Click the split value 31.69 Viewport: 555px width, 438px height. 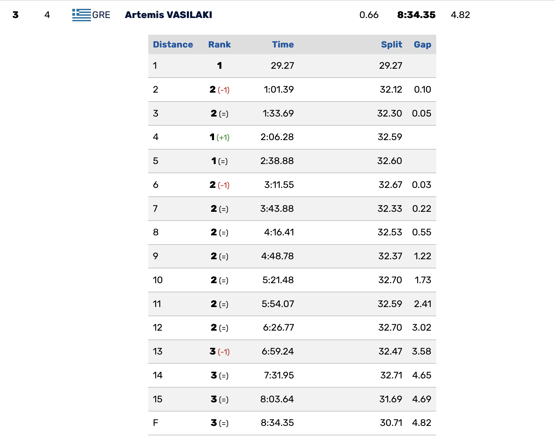click(x=391, y=399)
